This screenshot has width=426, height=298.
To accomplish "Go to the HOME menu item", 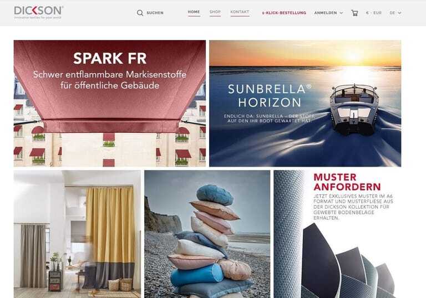I will (x=194, y=12).
